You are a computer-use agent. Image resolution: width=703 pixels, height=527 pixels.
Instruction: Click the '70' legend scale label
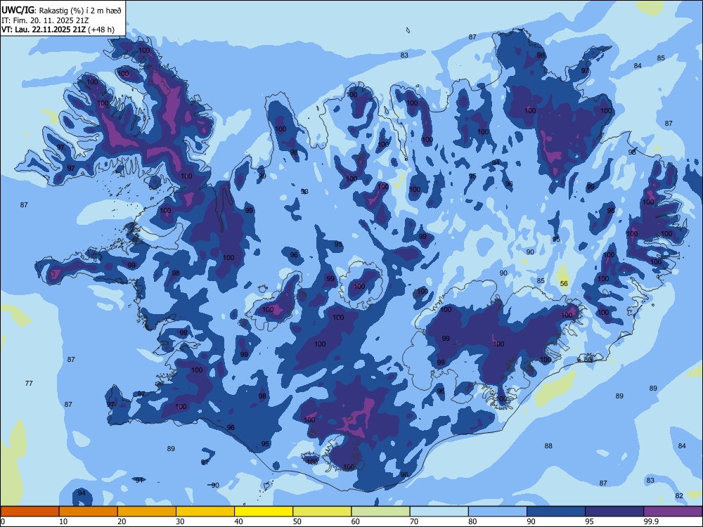click(x=414, y=521)
